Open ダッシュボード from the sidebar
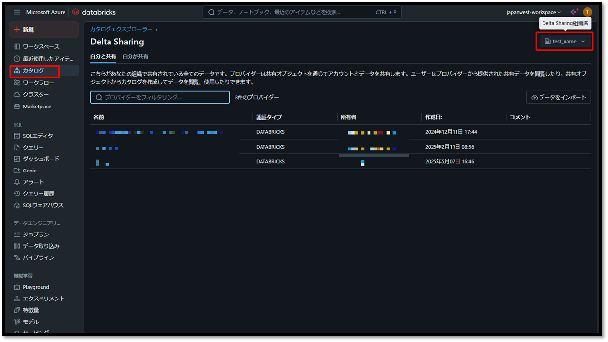 tap(41, 159)
